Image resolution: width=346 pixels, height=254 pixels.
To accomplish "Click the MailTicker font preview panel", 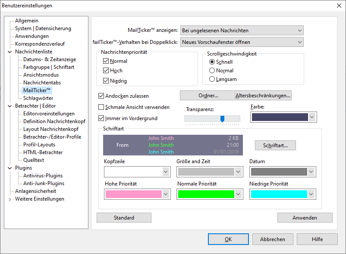I will point(173,145).
